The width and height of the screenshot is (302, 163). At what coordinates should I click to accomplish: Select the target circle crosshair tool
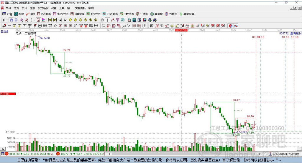pyautogui.click(x=60, y=26)
